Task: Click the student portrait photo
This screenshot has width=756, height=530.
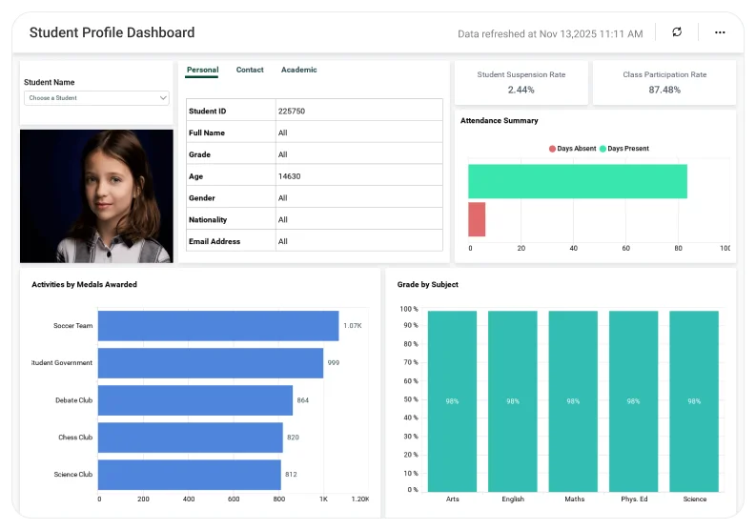Action: click(x=96, y=195)
